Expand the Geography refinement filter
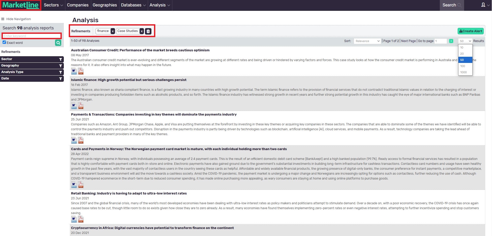492x236 pixels. click(x=32, y=66)
